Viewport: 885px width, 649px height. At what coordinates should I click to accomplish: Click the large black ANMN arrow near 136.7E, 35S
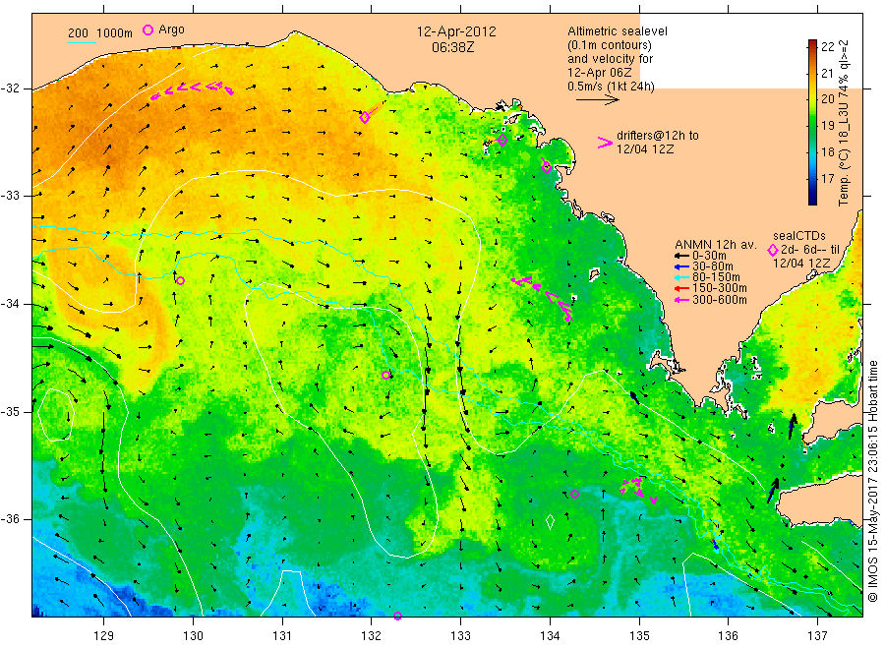tap(792, 426)
